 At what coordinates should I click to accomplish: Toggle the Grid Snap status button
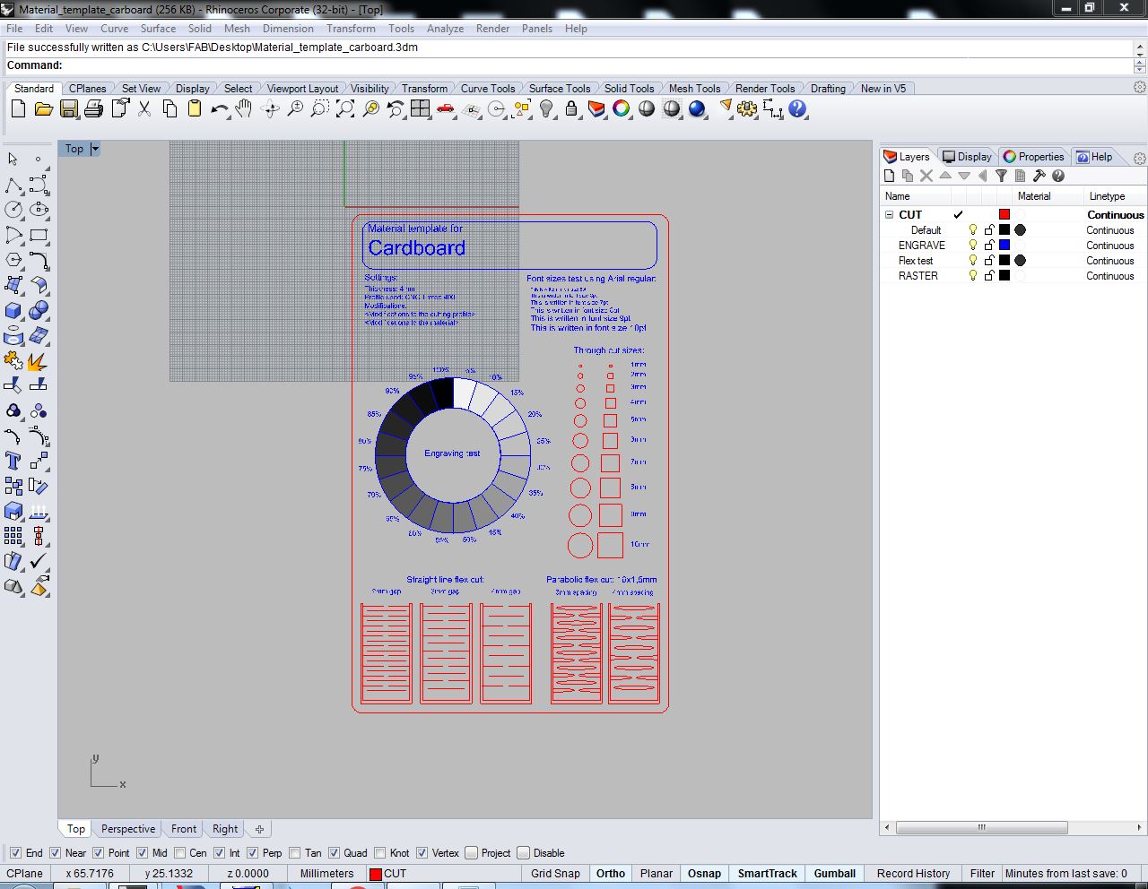click(555, 874)
